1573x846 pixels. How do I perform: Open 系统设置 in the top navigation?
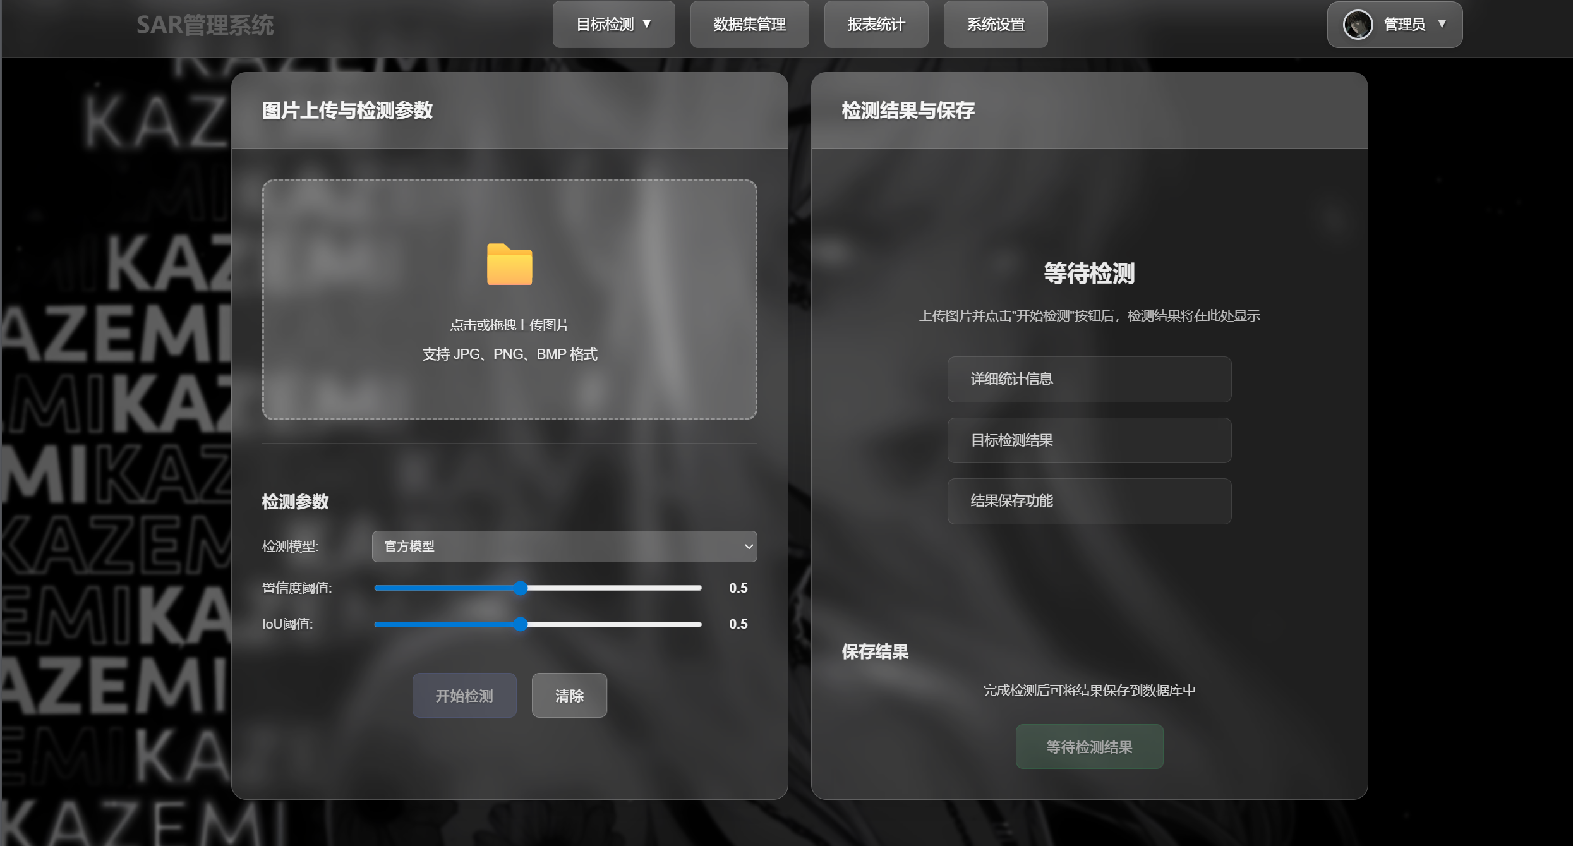click(x=995, y=25)
